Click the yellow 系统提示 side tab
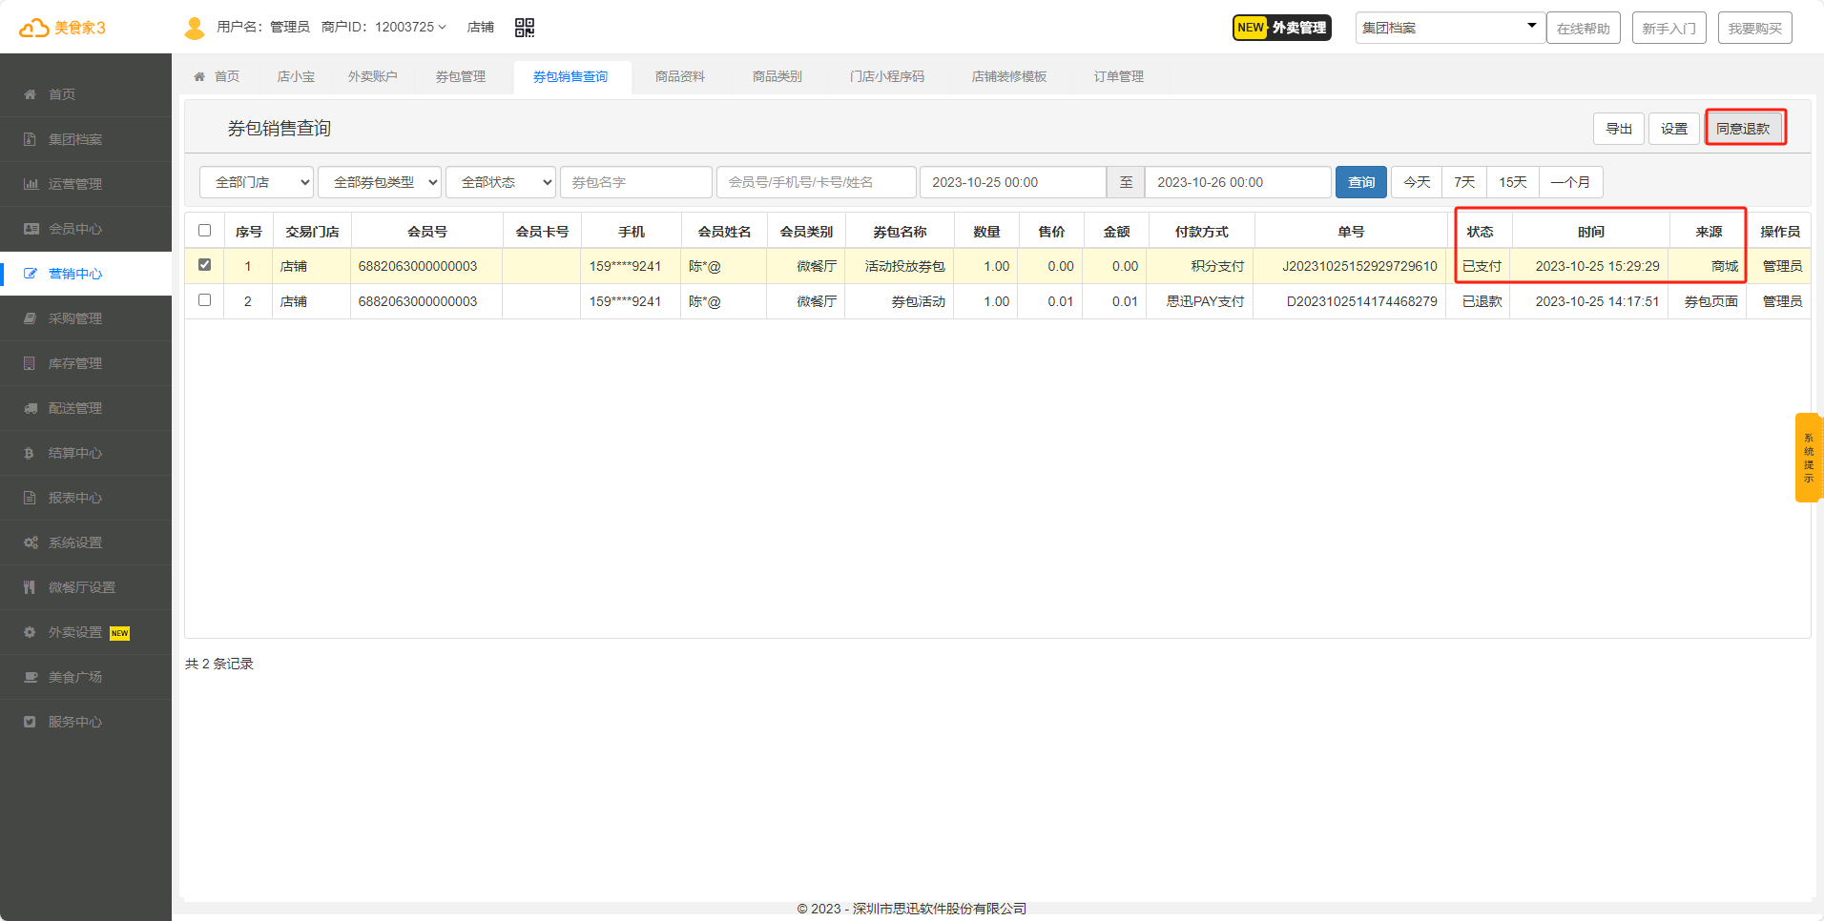1824x921 pixels. pos(1808,458)
